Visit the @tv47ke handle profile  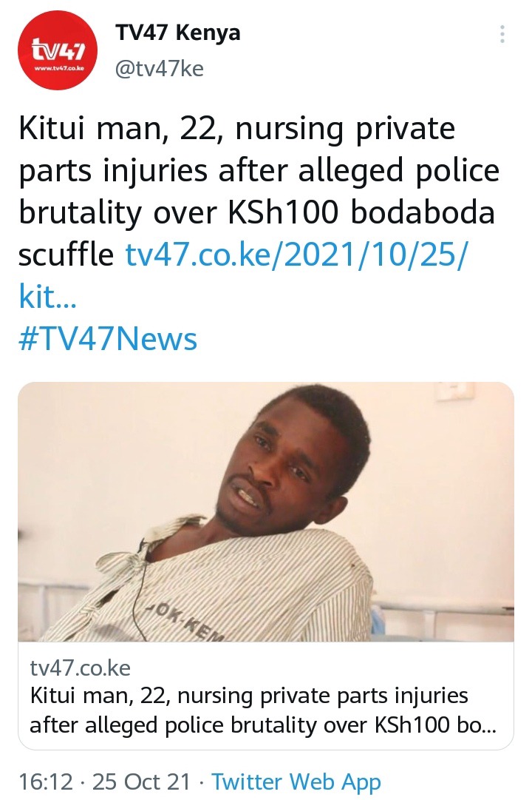(x=160, y=68)
